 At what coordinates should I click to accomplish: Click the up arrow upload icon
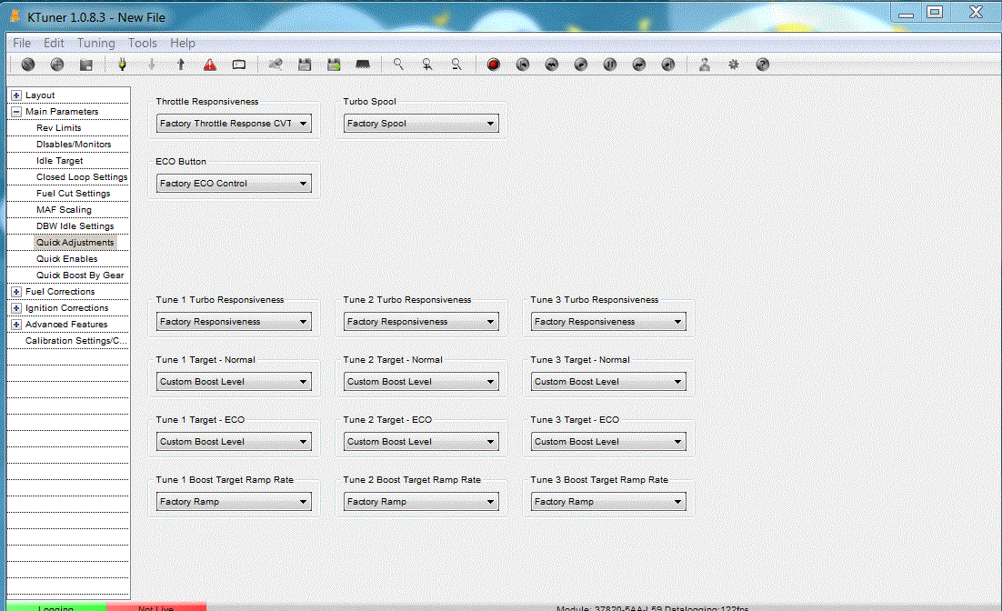[181, 65]
